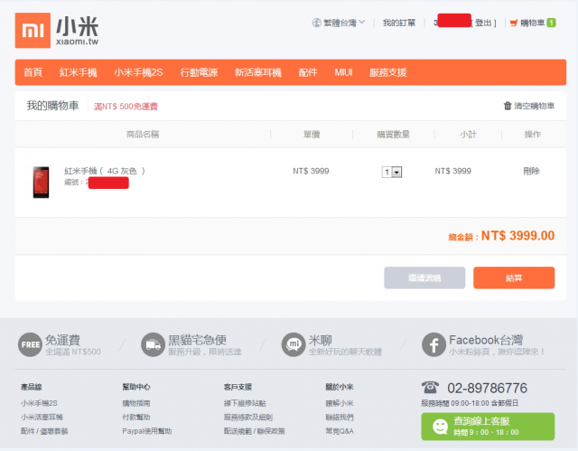Open footer link 線下維修站點
The height and width of the screenshot is (451, 578).
(x=245, y=403)
